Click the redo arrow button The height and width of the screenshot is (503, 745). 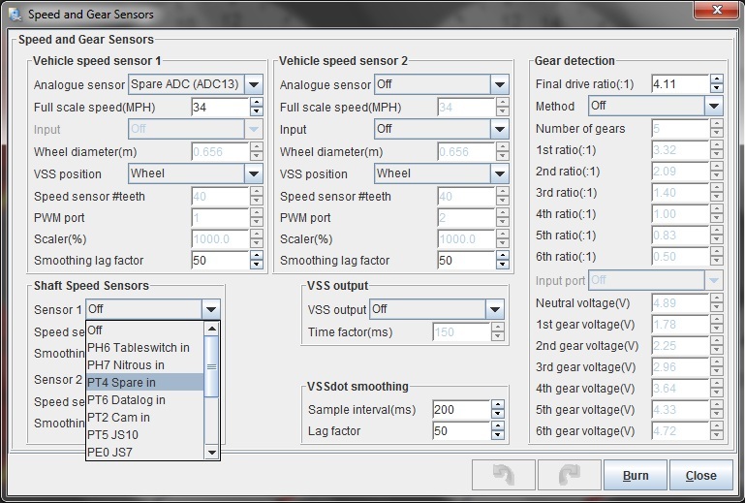[568, 476]
